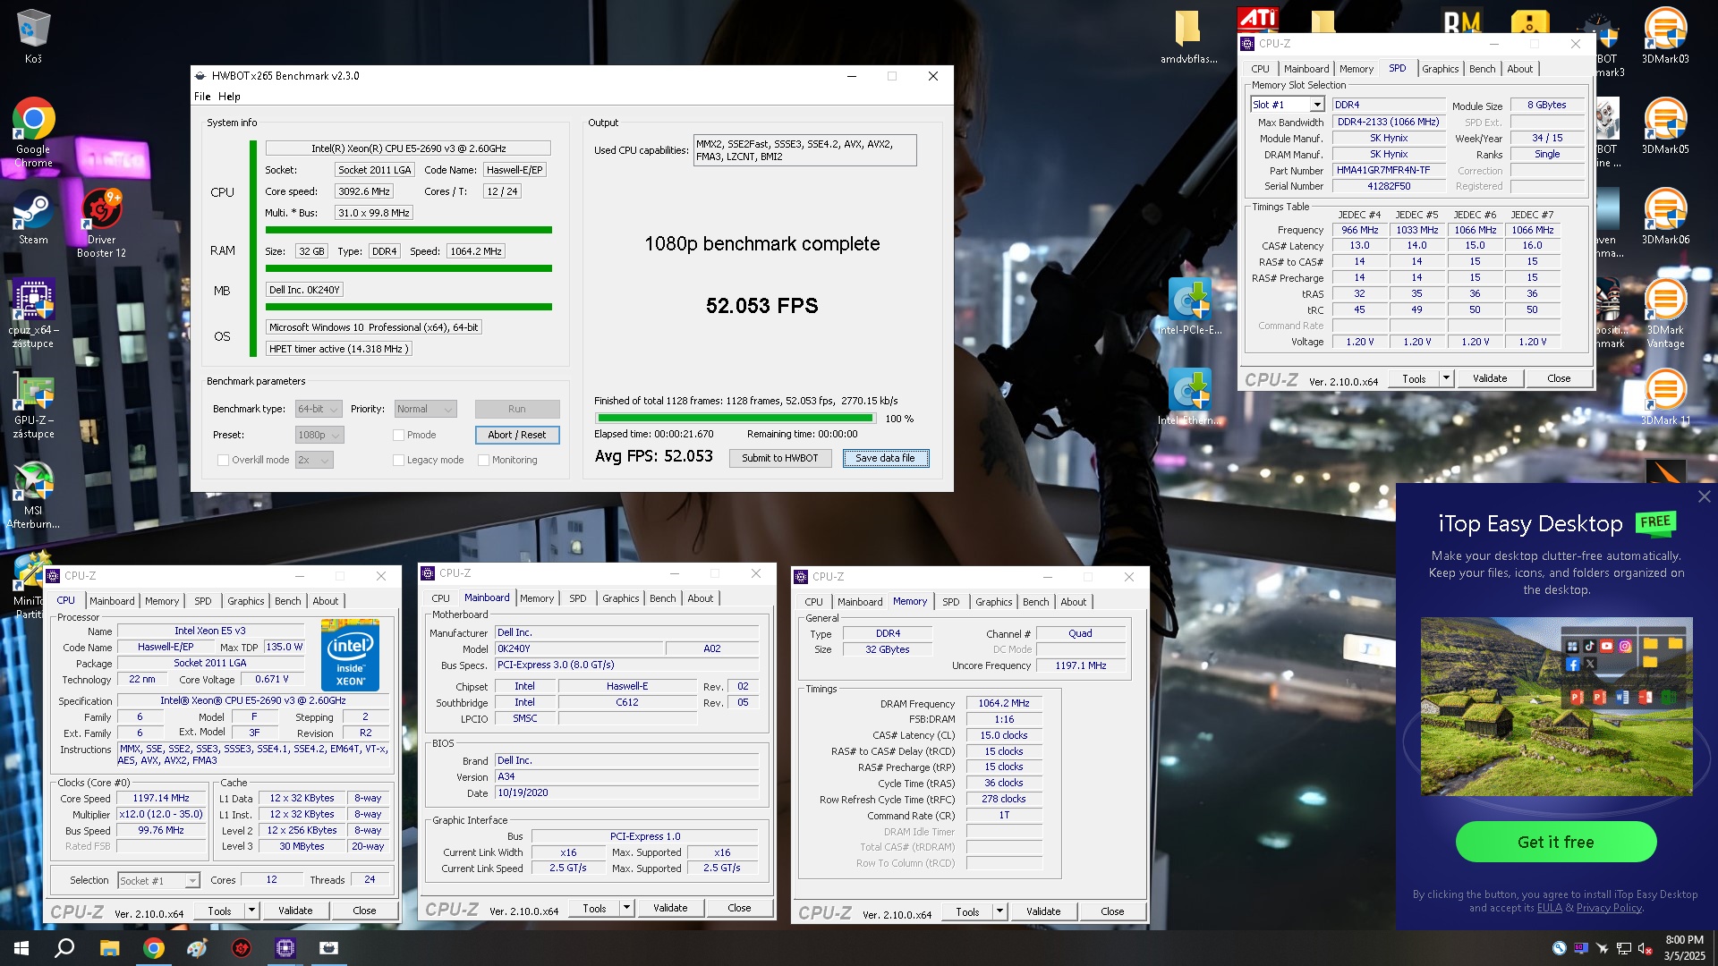The width and height of the screenshot is (1718, 966).
Task: Expand Tools arrow in CPU-Z SPD window
Action: pos(1446,378)
